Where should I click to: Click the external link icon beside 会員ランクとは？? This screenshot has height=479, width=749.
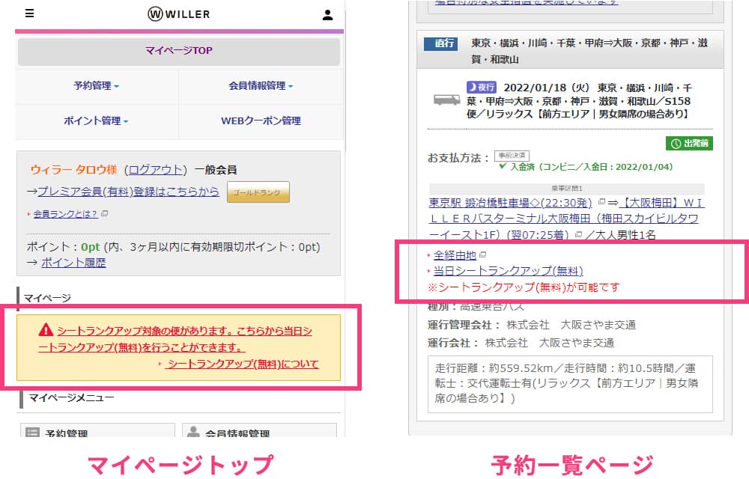point(105,214)
